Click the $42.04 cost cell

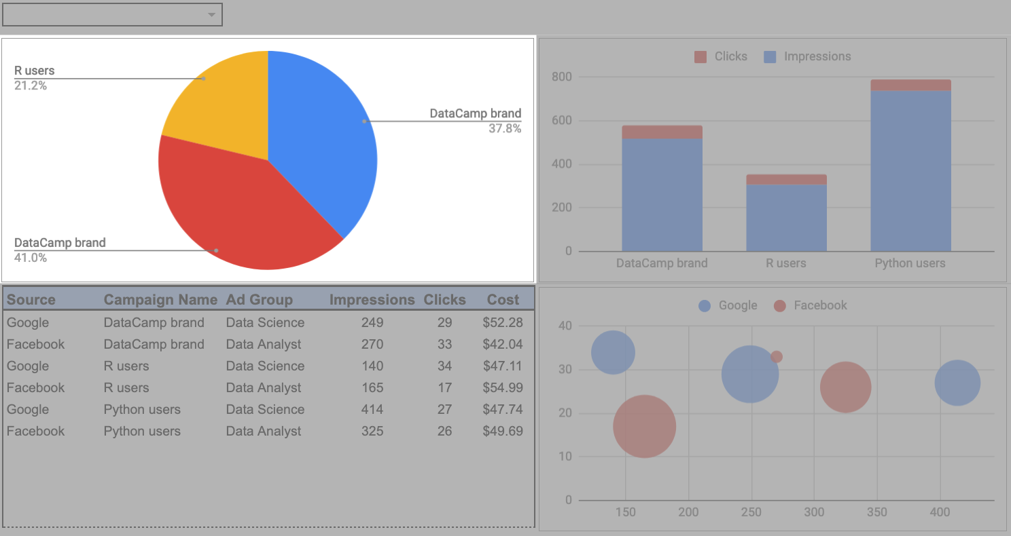tap(503, 345)
